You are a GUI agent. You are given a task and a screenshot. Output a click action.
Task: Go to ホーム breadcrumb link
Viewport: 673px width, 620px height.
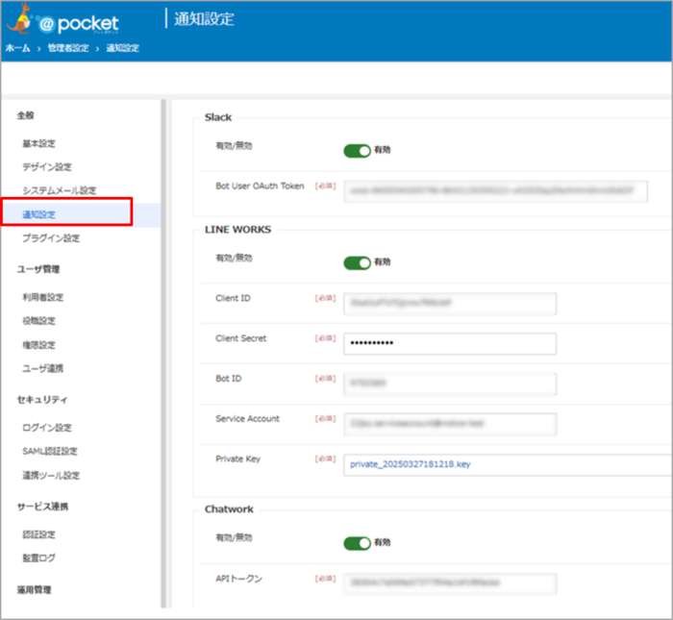click(17, 48)
